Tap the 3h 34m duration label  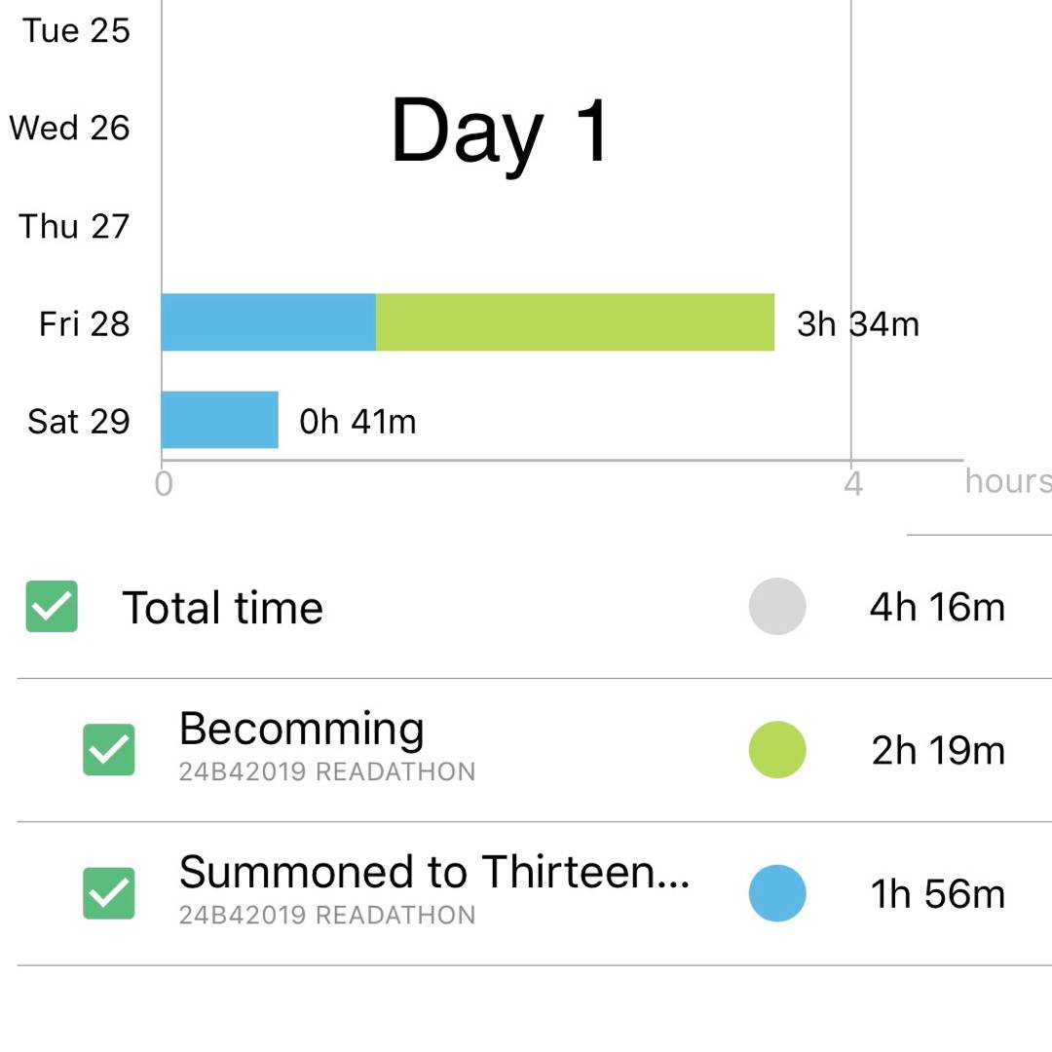(858, 323)
